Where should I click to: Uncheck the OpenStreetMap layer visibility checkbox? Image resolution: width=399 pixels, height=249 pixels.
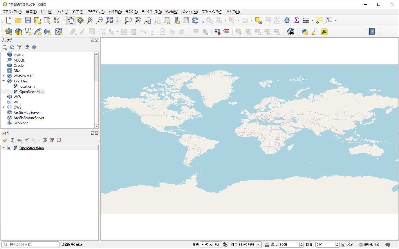tap(9, 148)
